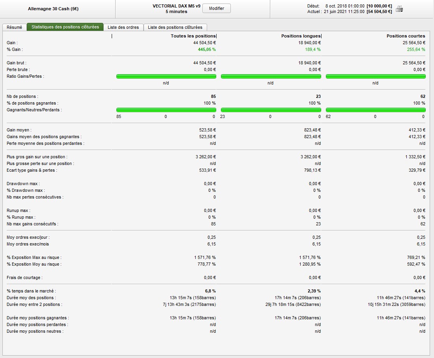The width and height of the screenshot is (434, 358).
Task: Go to Liste des positions clôturées tab
Action: (x=175, y=27)
